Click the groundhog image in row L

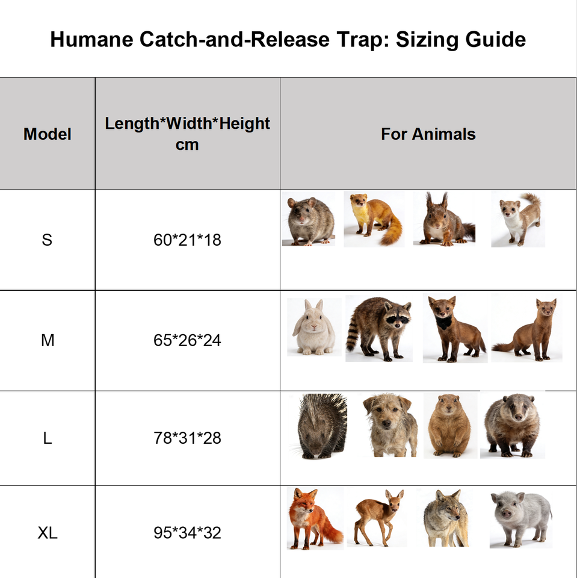click(x=450, y=425)
